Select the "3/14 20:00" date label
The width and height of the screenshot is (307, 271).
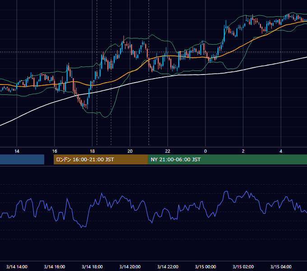click(x=130, y=266)
